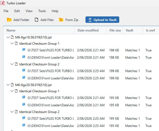This screenshot has width=159, height=131.
Task: Select Identical Checksum Group 1 label under M6-6gx20
Action: click(x=39, y=91)
